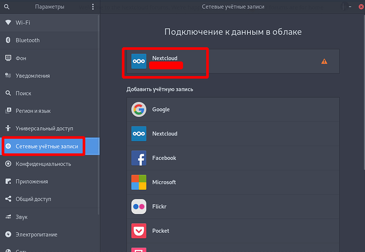
Task: Open Поиск settings label
Action: pyautogui.click(x=23, y=93)
